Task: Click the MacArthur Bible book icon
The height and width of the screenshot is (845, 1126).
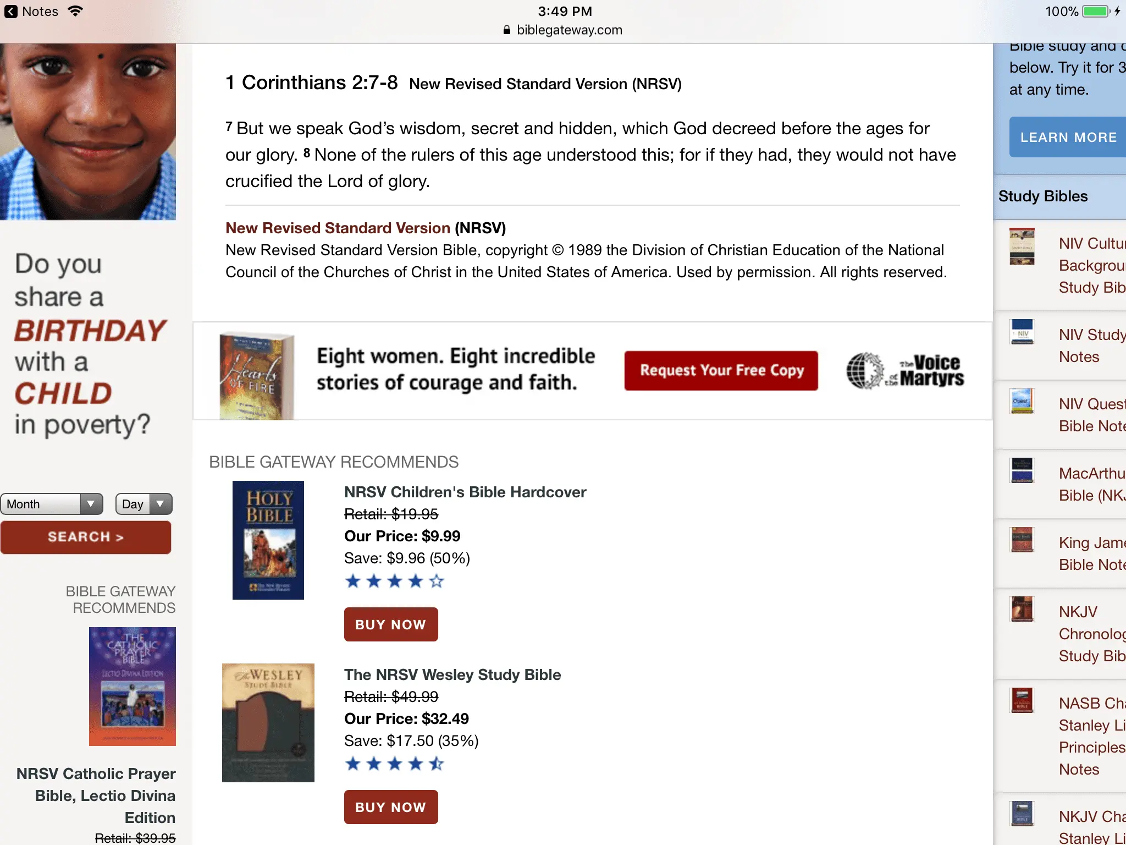Action: (1022, 470)
